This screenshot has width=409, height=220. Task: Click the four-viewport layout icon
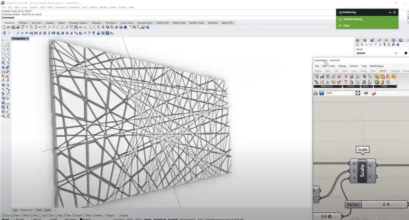click(x=76, y=27)
